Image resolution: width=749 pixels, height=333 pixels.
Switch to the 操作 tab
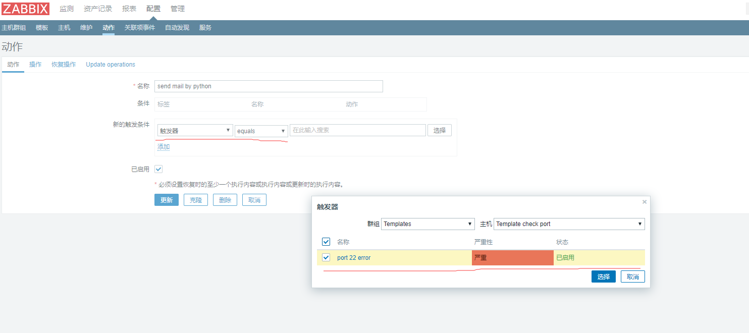coord(35,65)
